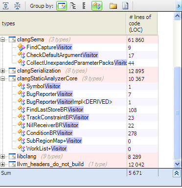Click the SymbolVisitor type icon

point(22,86)
